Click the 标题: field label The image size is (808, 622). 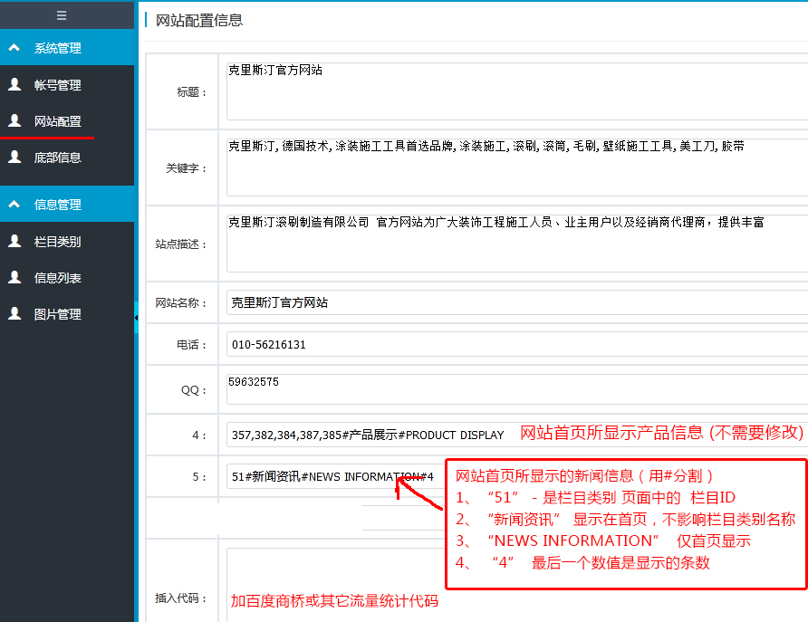click(x=191, y=92)
